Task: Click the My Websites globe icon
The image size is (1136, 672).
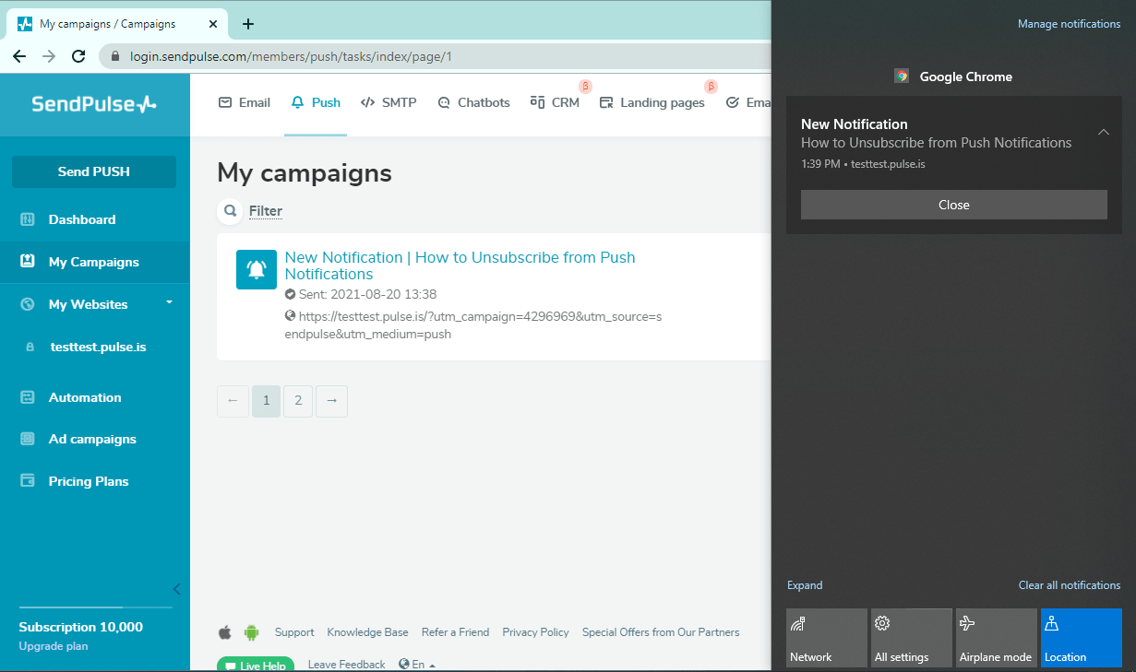Action: pos(28,304)
